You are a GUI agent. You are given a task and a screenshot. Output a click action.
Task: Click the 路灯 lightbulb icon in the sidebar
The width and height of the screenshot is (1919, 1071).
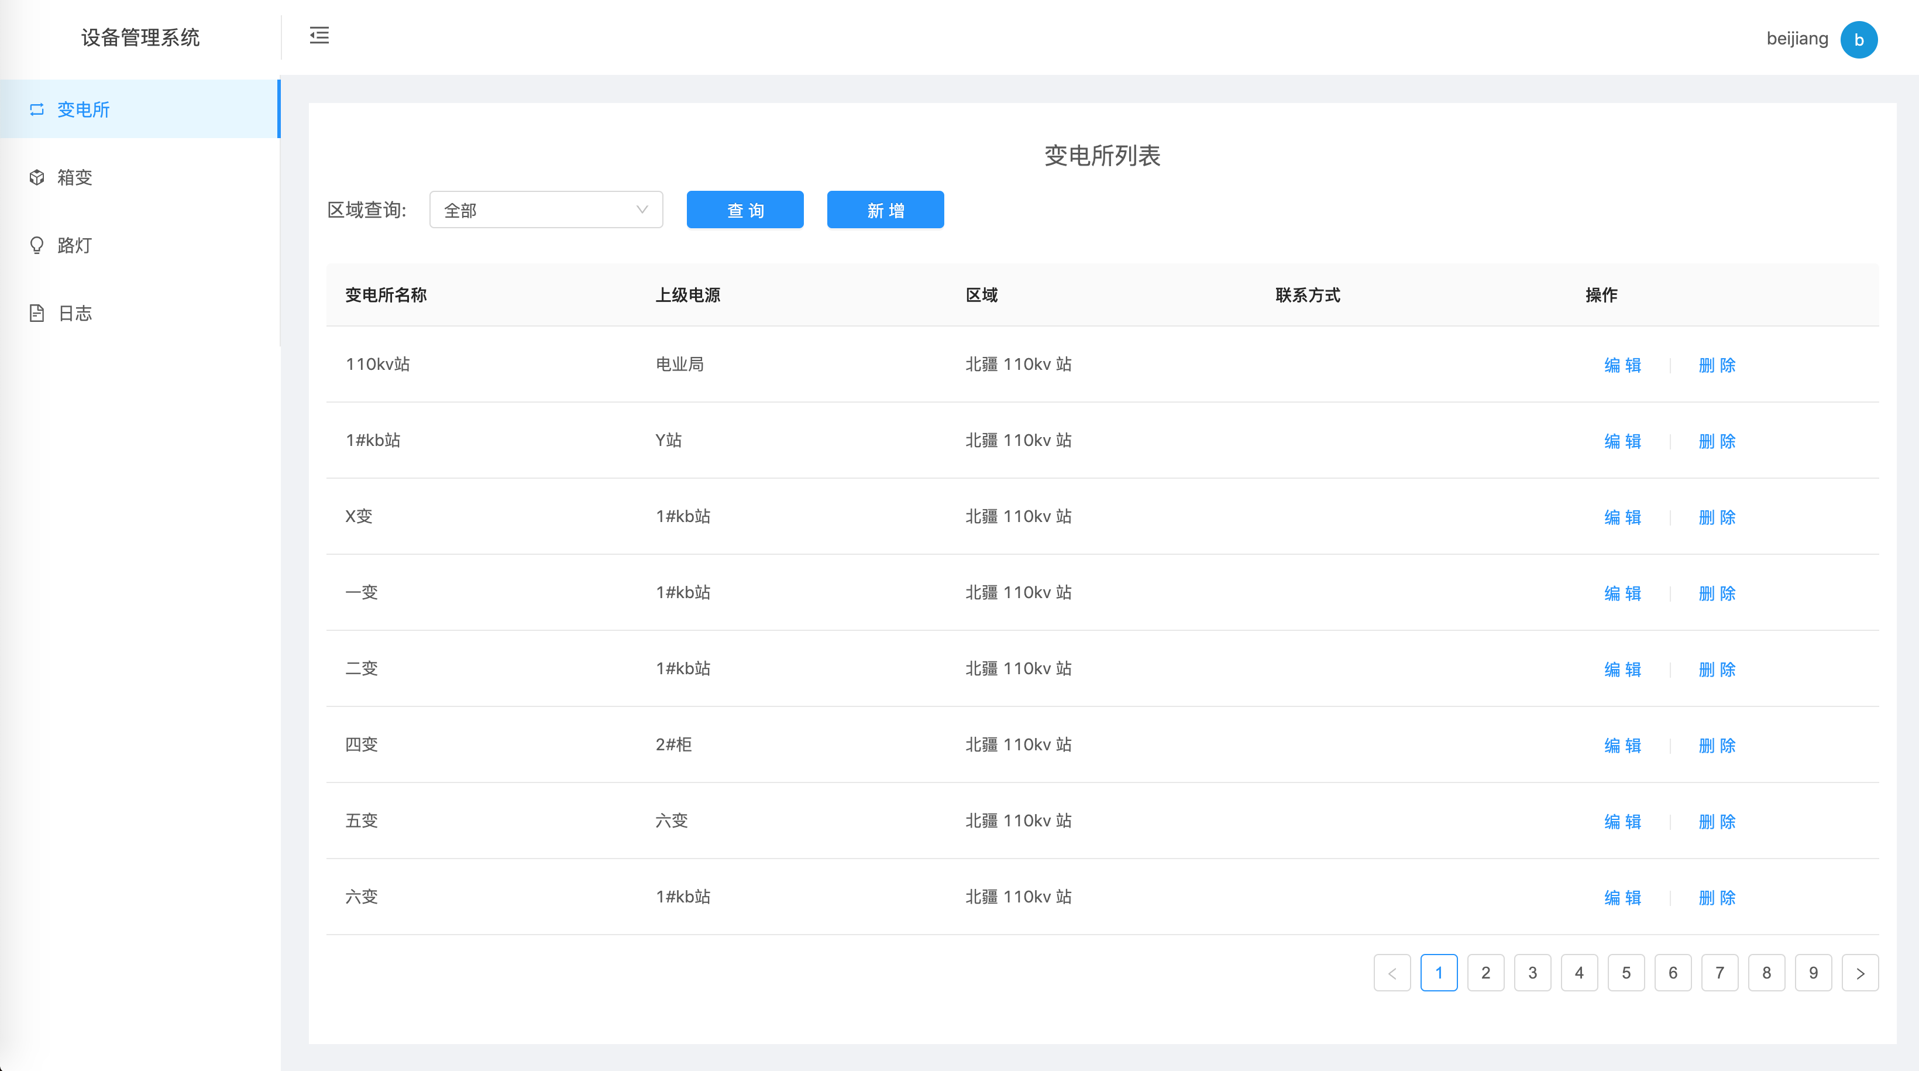point(36,245)
